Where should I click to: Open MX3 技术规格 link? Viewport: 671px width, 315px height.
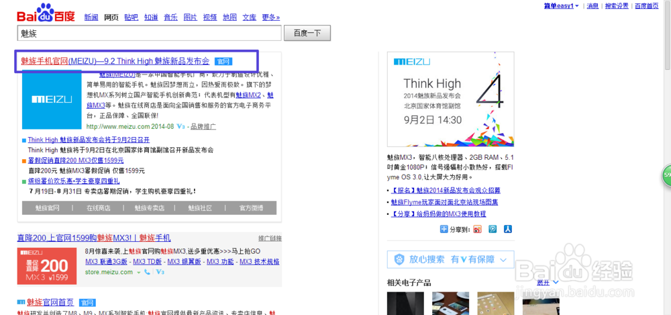pos(259,262)
